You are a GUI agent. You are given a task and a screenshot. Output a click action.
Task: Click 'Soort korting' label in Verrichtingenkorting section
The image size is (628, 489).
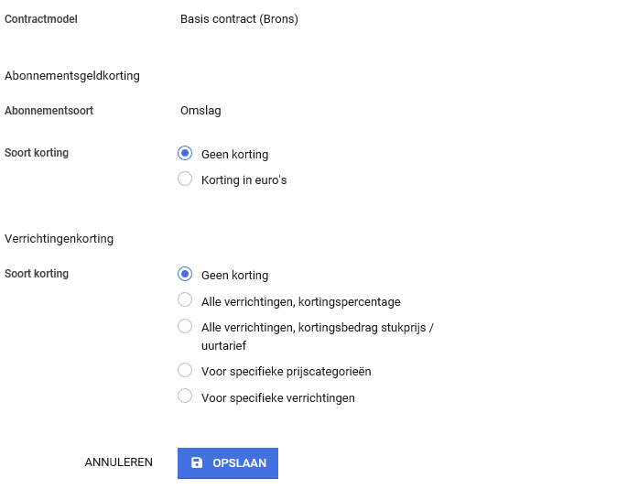[37, 274]
